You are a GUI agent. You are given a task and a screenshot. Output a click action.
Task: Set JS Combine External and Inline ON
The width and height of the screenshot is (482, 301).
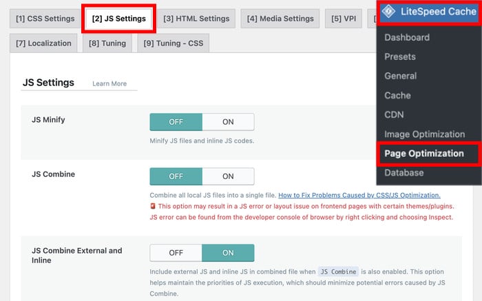[228, 253]
